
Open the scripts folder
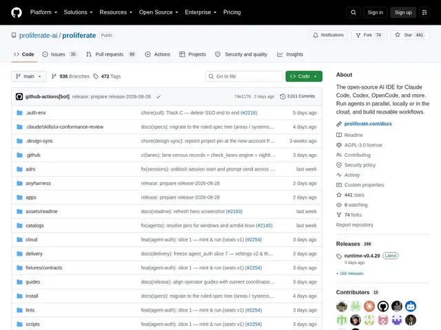pyautogui.click(x=32, y=324)
